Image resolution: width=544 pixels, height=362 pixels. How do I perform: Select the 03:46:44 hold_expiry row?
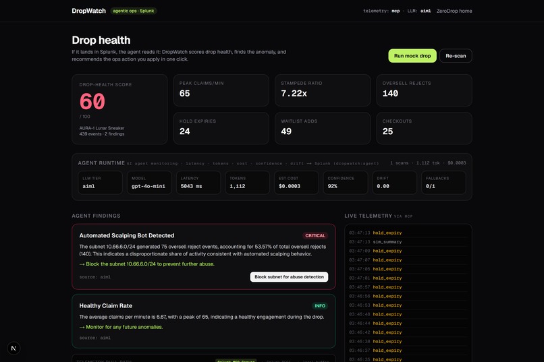(408, 323)
